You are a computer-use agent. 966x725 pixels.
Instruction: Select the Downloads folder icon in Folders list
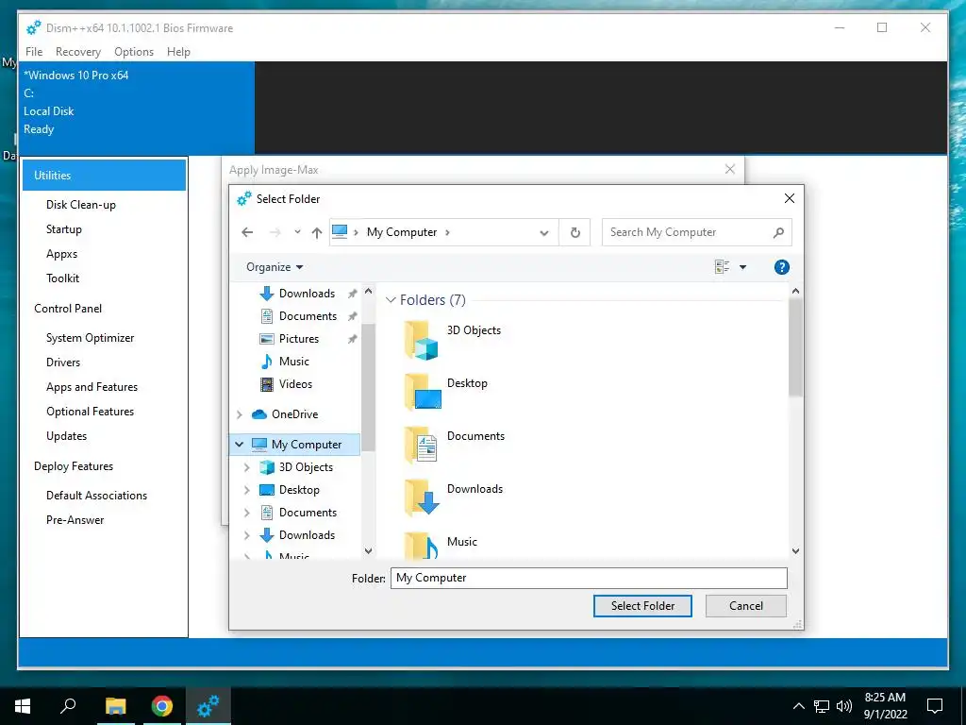tap(422, 497)
